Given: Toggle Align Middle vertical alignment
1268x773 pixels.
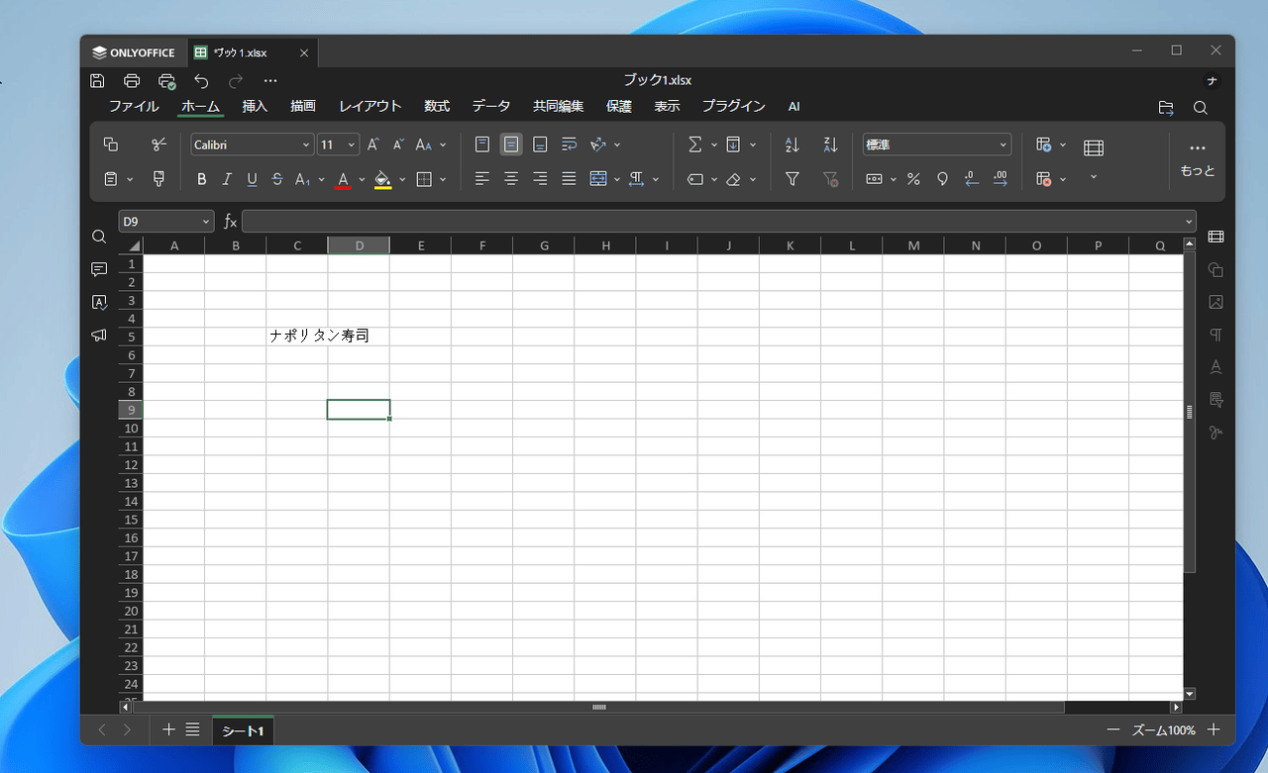Looking at the screenshot, I should pyautogui.click(x=511, y=145).
